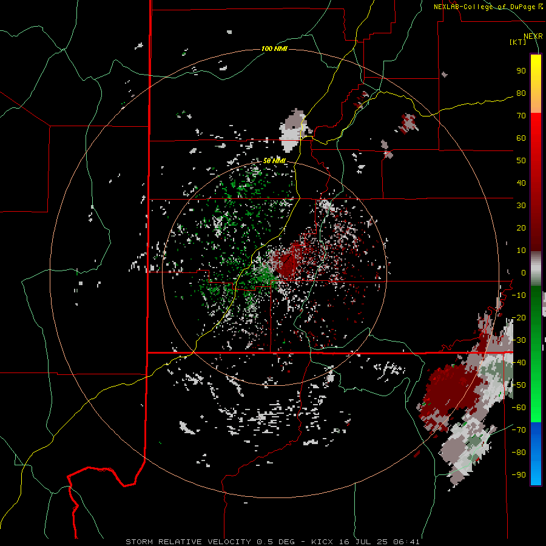Click the positive 10 value on the scale
Screen dimensions: 546x546
tap(521, 251)
